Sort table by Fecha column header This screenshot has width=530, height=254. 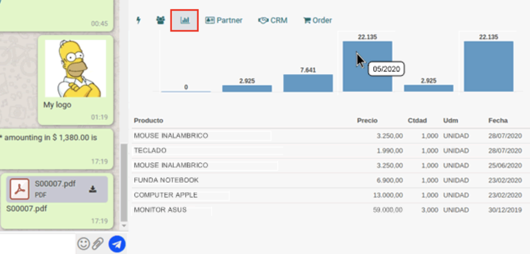[498, 121]
